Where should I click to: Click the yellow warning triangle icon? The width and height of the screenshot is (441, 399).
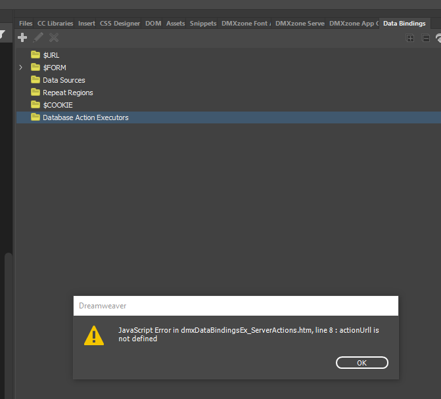click(x=94, y=335)
